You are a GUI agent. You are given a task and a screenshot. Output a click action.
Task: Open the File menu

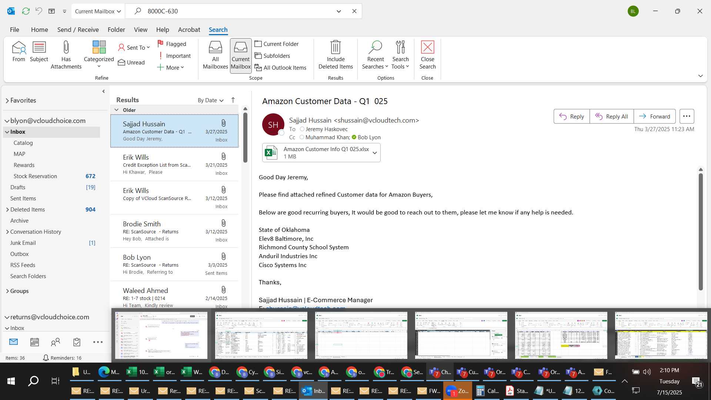(14, 30)
